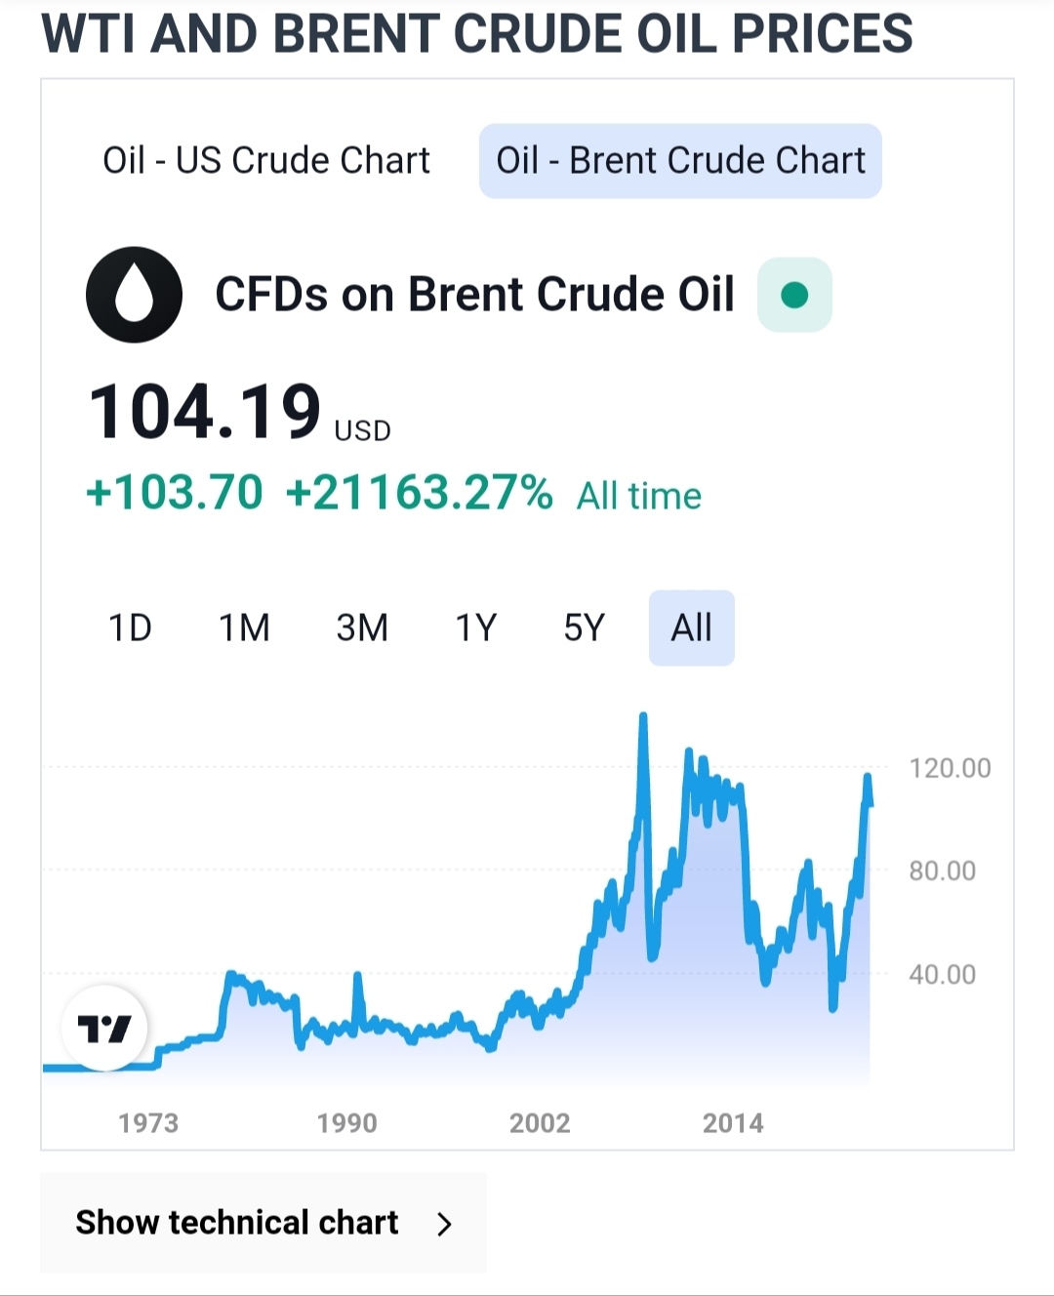The image size is (1054, 1296).
Task: Click the Brent Crude oil drop icon
Action: [134, 295]
